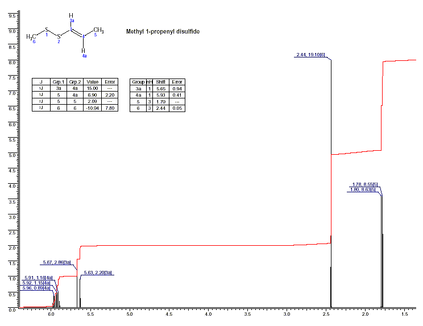Click the 'Value' column header in coupling table
423x326 pixels.
click(x=93, y=82)
